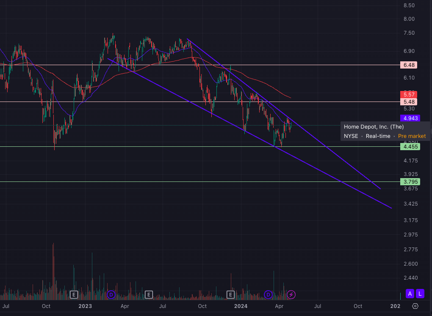Screen dimensions: 432x316
Task: Click the purple lightning bolt event icon
Action: 291,294
